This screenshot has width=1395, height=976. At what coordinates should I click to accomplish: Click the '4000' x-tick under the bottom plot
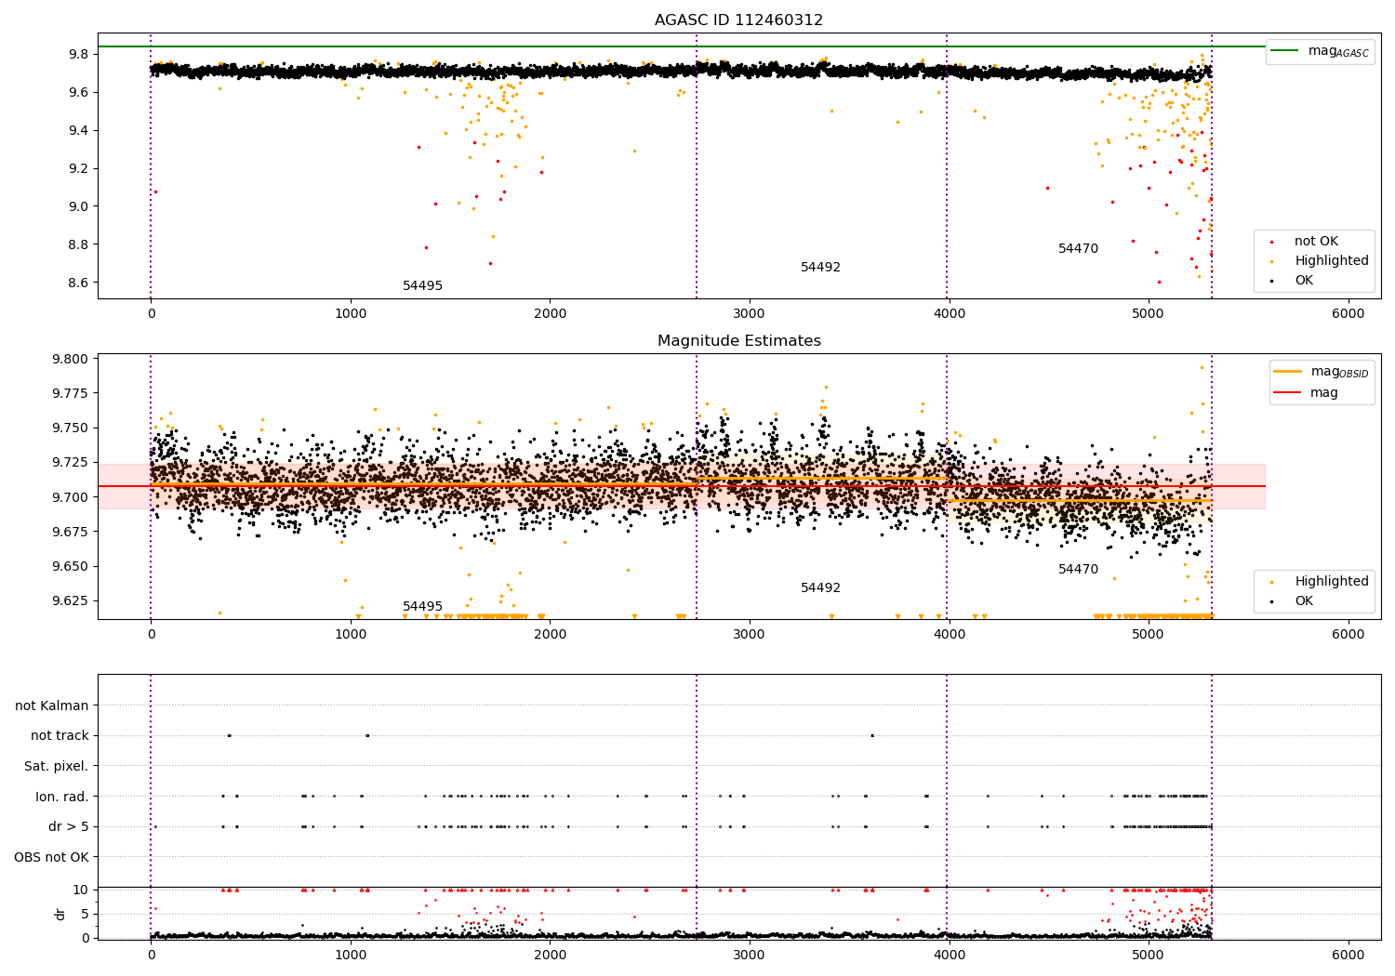tap(949, 956)
